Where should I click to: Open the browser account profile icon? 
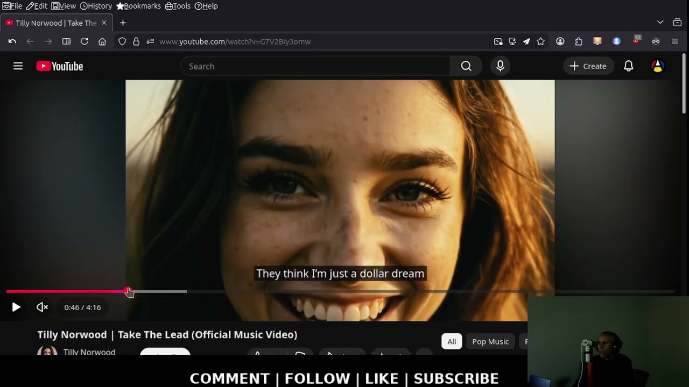point(560,41)
